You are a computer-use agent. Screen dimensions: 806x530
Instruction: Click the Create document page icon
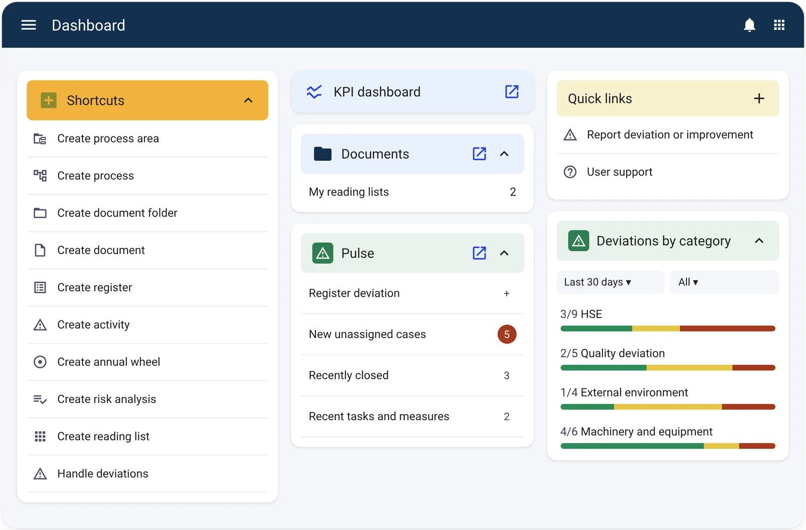(x=40, y=250)
